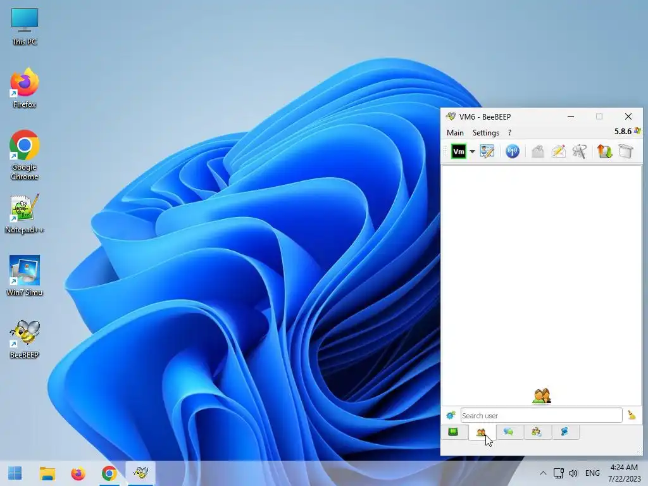Viewport: 648px width, 486px height.
Task: Click the grey bucket icon in toolbar
Action: pyautogui.click(x=626, y=151)
